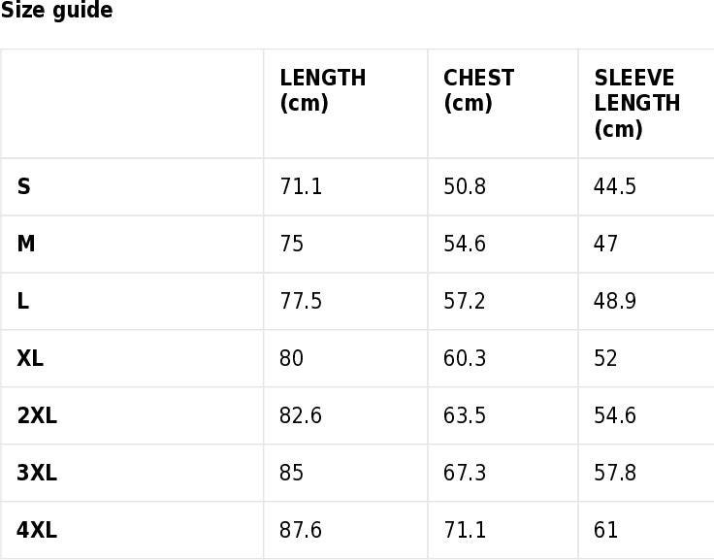Viewport: 714px width, 560px height.
Task: Select chest value 71.1 for 4XL
Action: [465, 530]
